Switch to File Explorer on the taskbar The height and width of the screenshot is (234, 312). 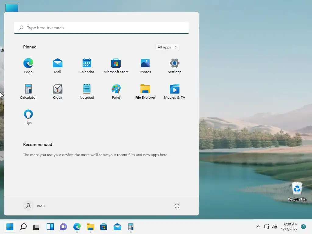[90, 227]
